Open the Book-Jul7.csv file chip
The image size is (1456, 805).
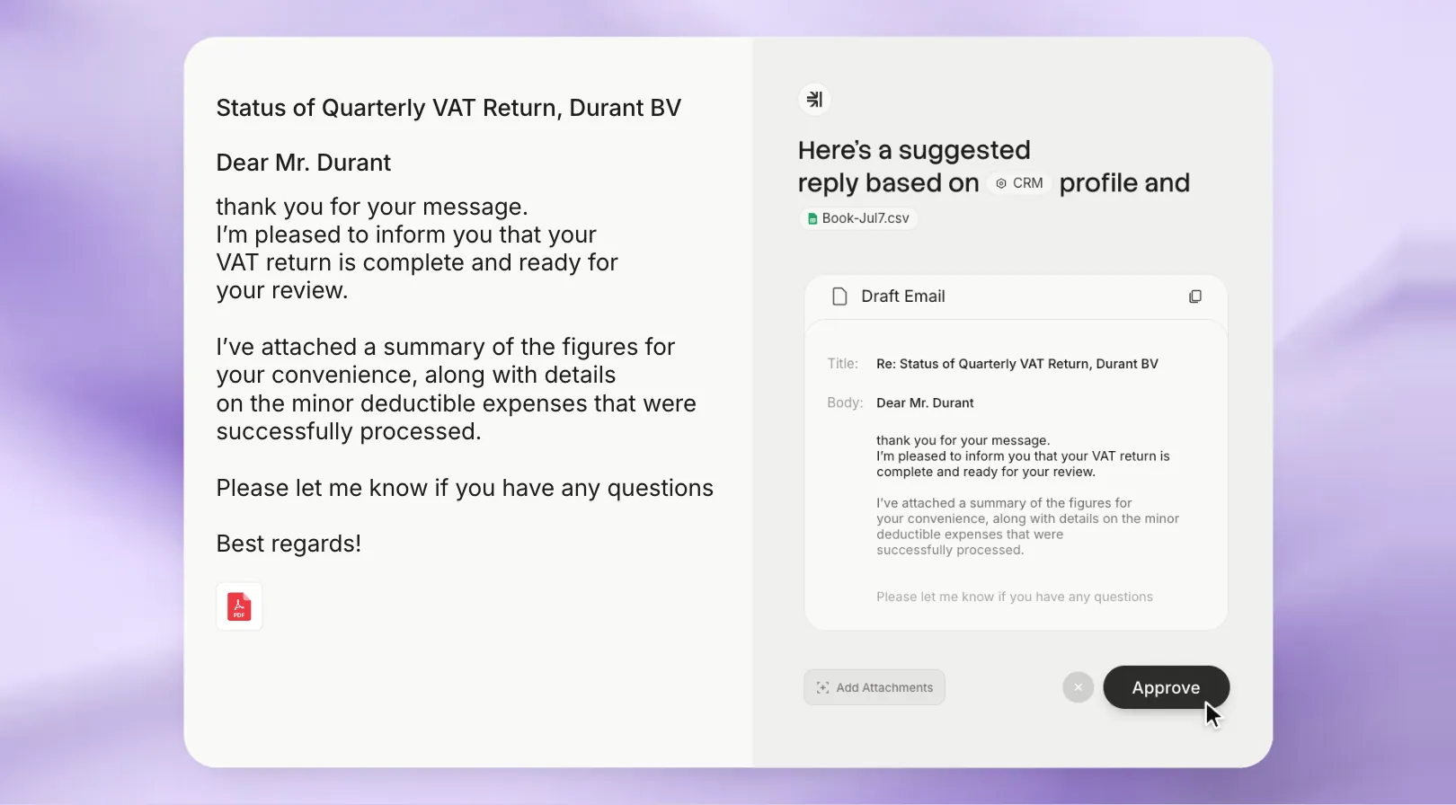click(x=858, y=218)
